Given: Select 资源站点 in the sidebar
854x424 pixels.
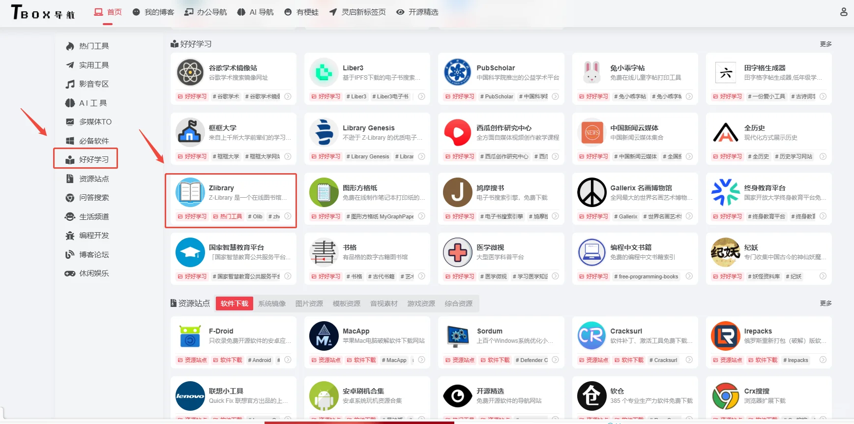Looking at the screenshot, I should coord(87,179).
